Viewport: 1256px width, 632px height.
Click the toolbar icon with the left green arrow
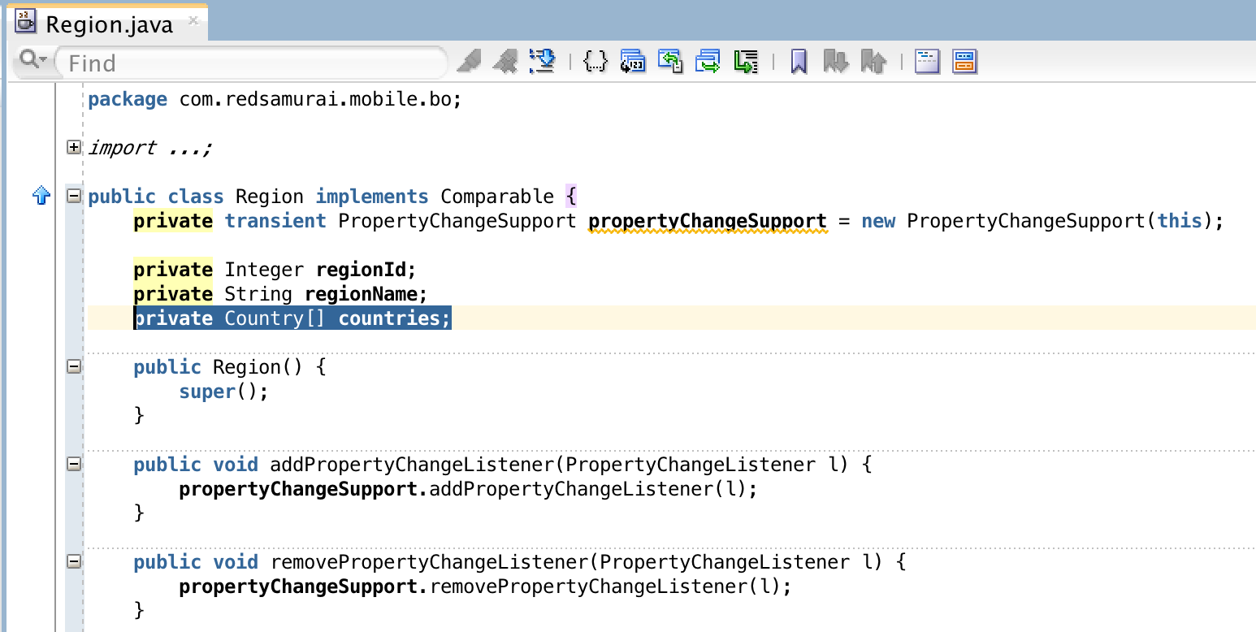pyautogui.click(x=670, y=61)
